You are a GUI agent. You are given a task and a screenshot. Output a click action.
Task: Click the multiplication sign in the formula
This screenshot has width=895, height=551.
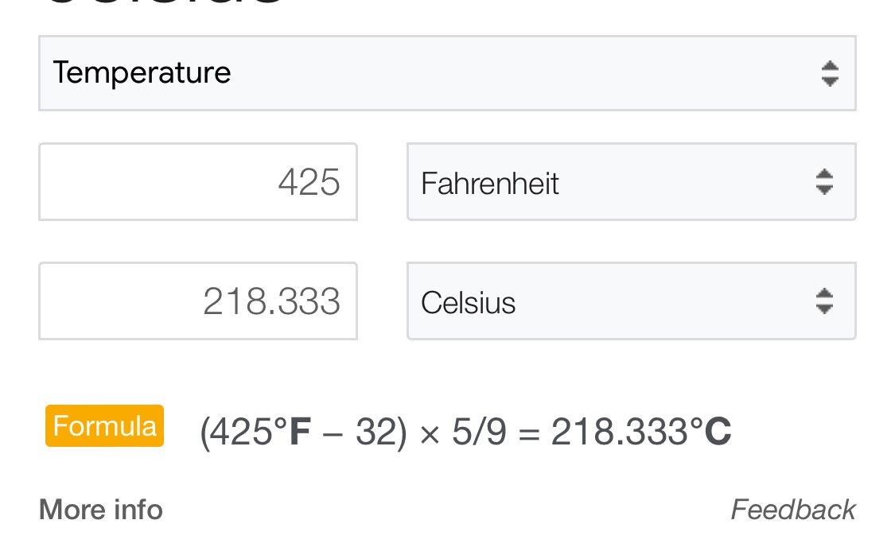coord(430,433)
